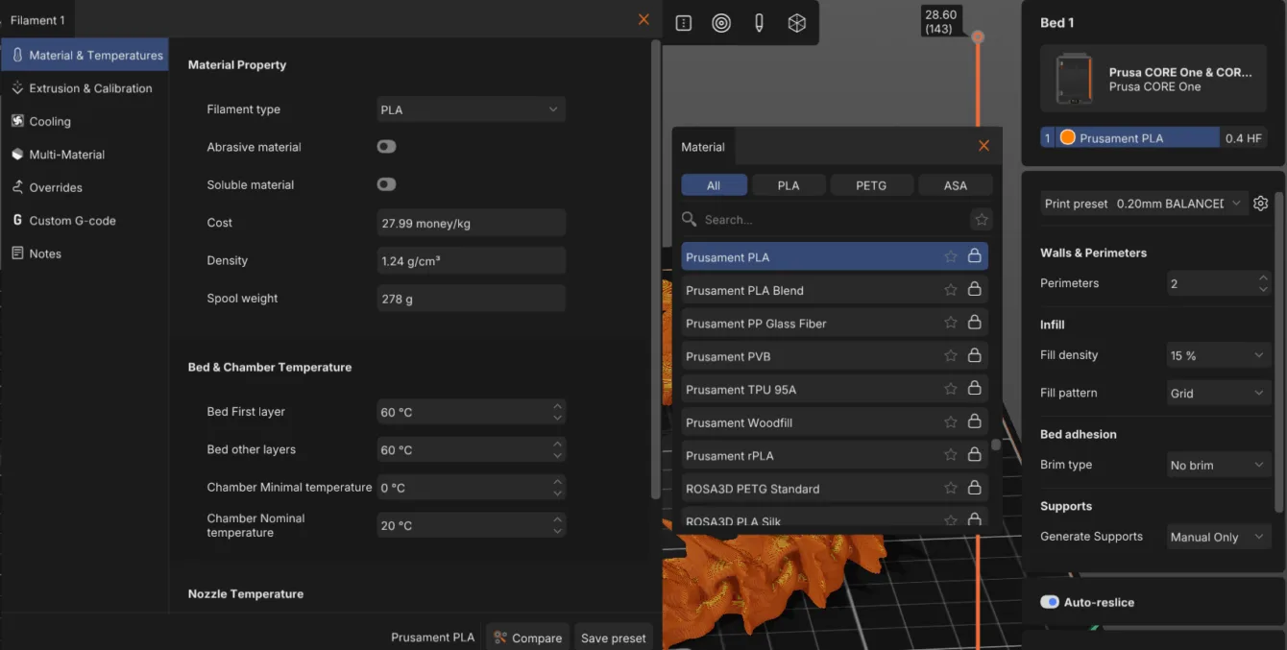Open the Print preset dropdown
Viewport: 1287px width, 650px height.
point(1179,204)
